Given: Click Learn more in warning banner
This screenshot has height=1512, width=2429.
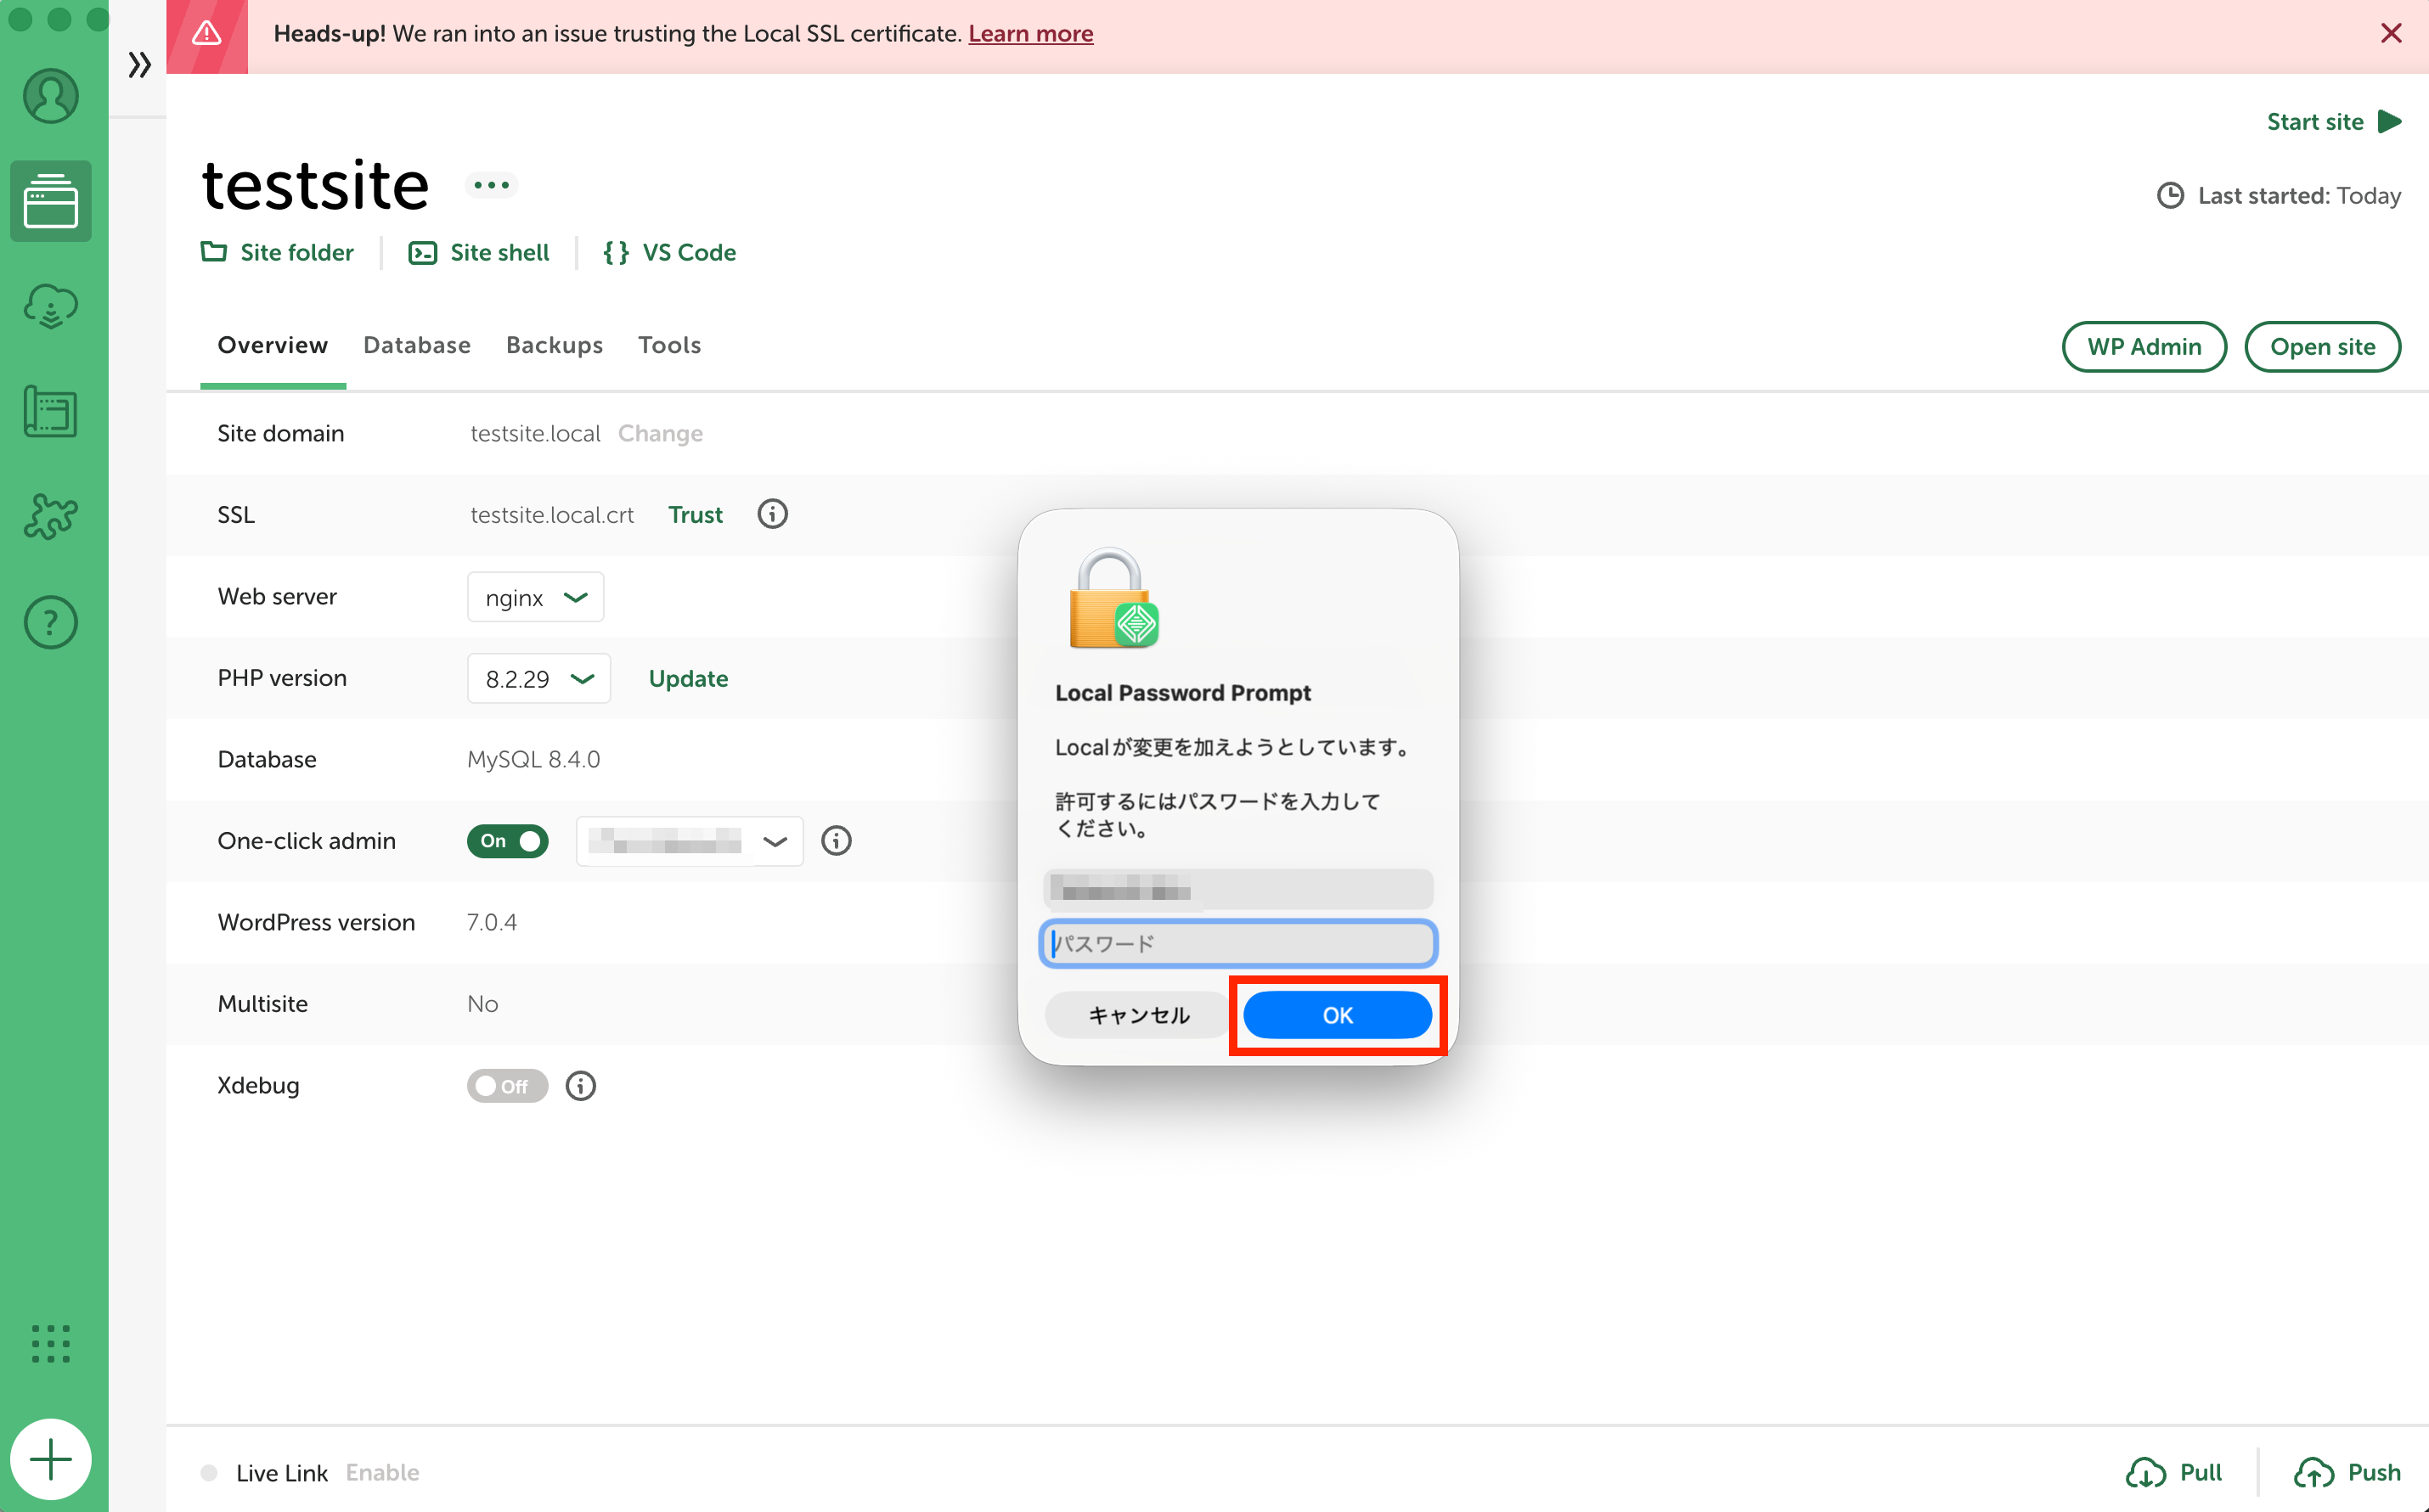Looking at the screenshot, I should (x=1030, y=33).
